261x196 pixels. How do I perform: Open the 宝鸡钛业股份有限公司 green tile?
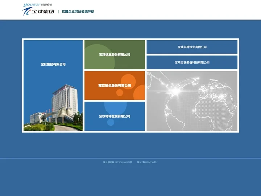115,54
